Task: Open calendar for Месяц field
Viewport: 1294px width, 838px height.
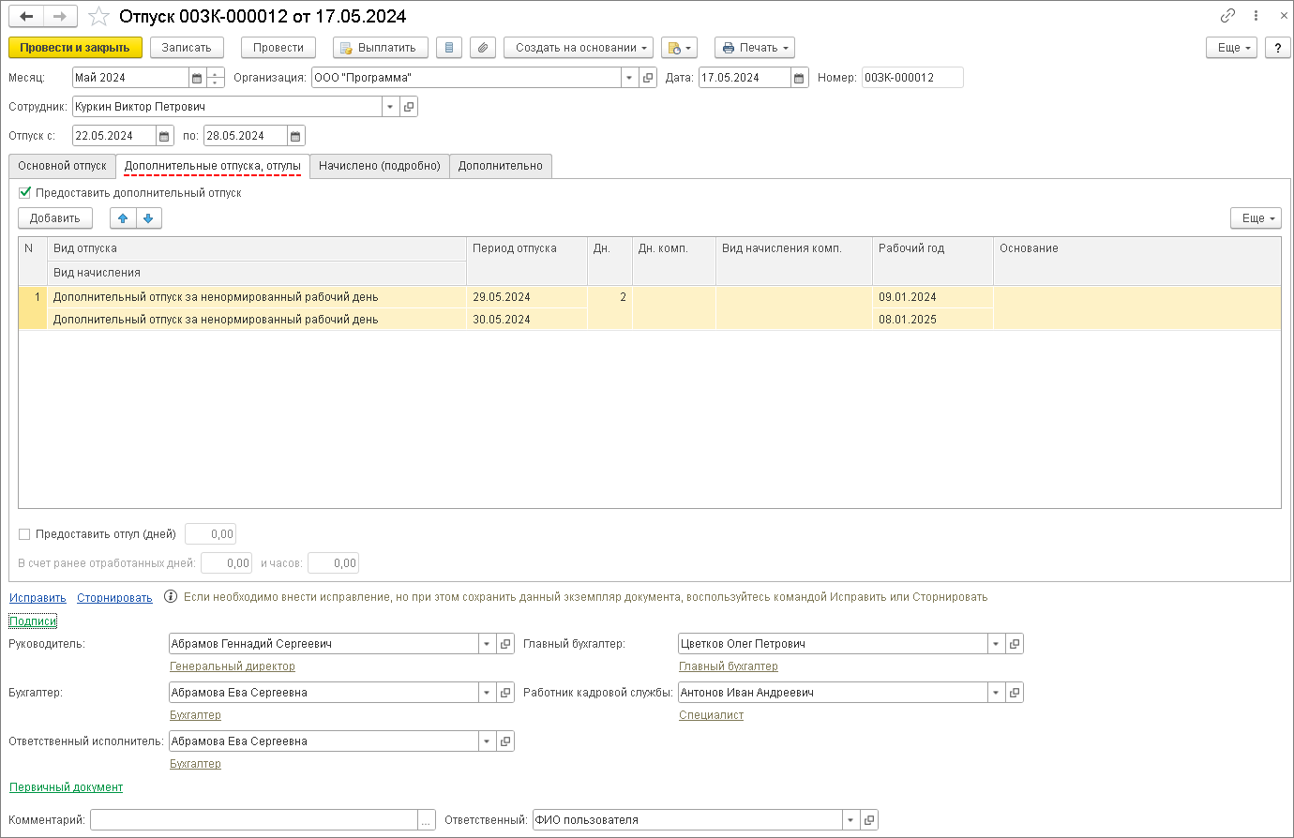Action: (197, 78)
